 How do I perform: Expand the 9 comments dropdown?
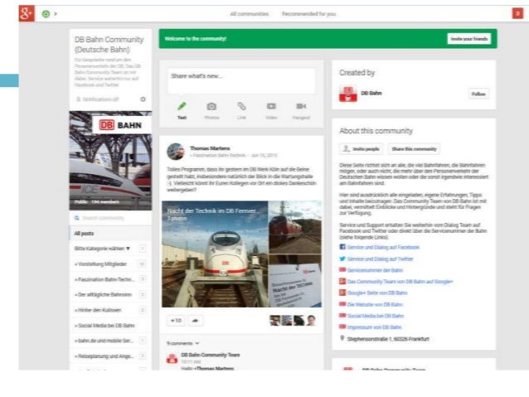click(x=183, y=343)
